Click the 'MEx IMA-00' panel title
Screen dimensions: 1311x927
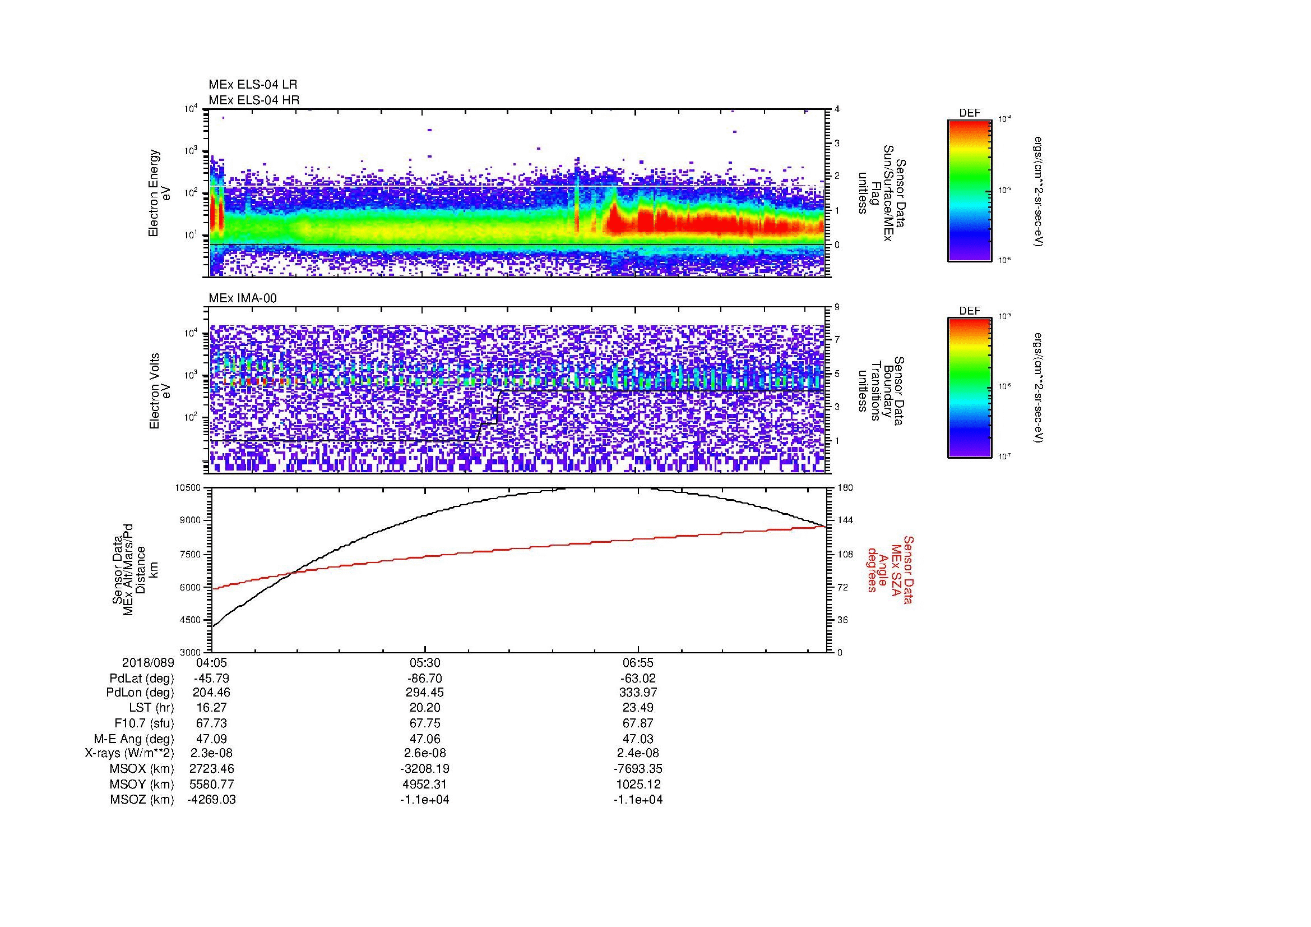[x=243, y=298]
